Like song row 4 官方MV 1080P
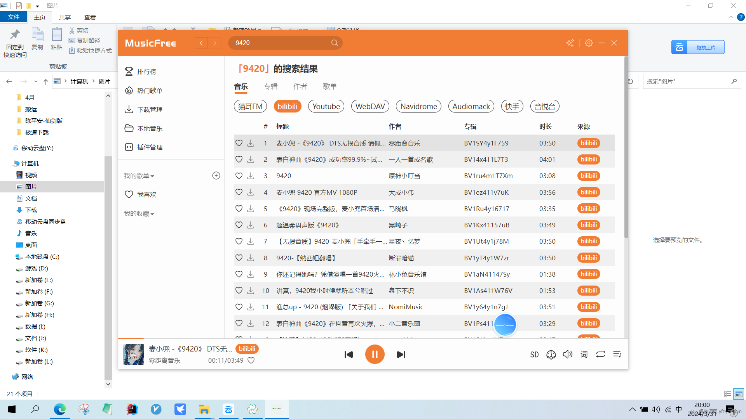 coord(239,192)
